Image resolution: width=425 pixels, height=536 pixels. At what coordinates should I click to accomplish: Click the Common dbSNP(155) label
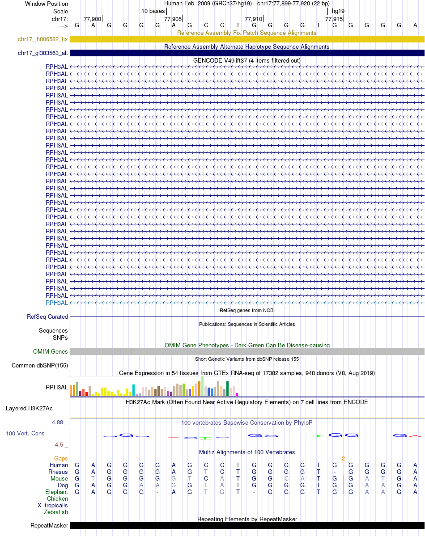pos(40,365)
